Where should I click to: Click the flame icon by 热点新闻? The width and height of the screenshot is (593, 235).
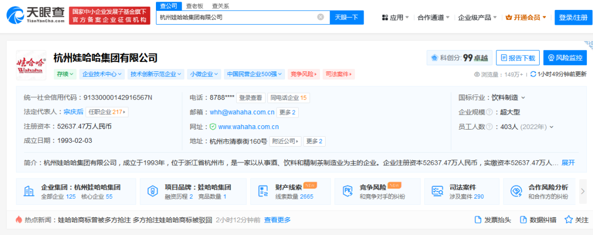pos(19,220)
